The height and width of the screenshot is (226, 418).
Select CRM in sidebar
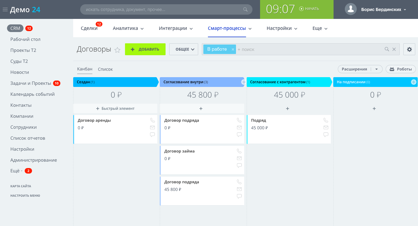(15, 28)
